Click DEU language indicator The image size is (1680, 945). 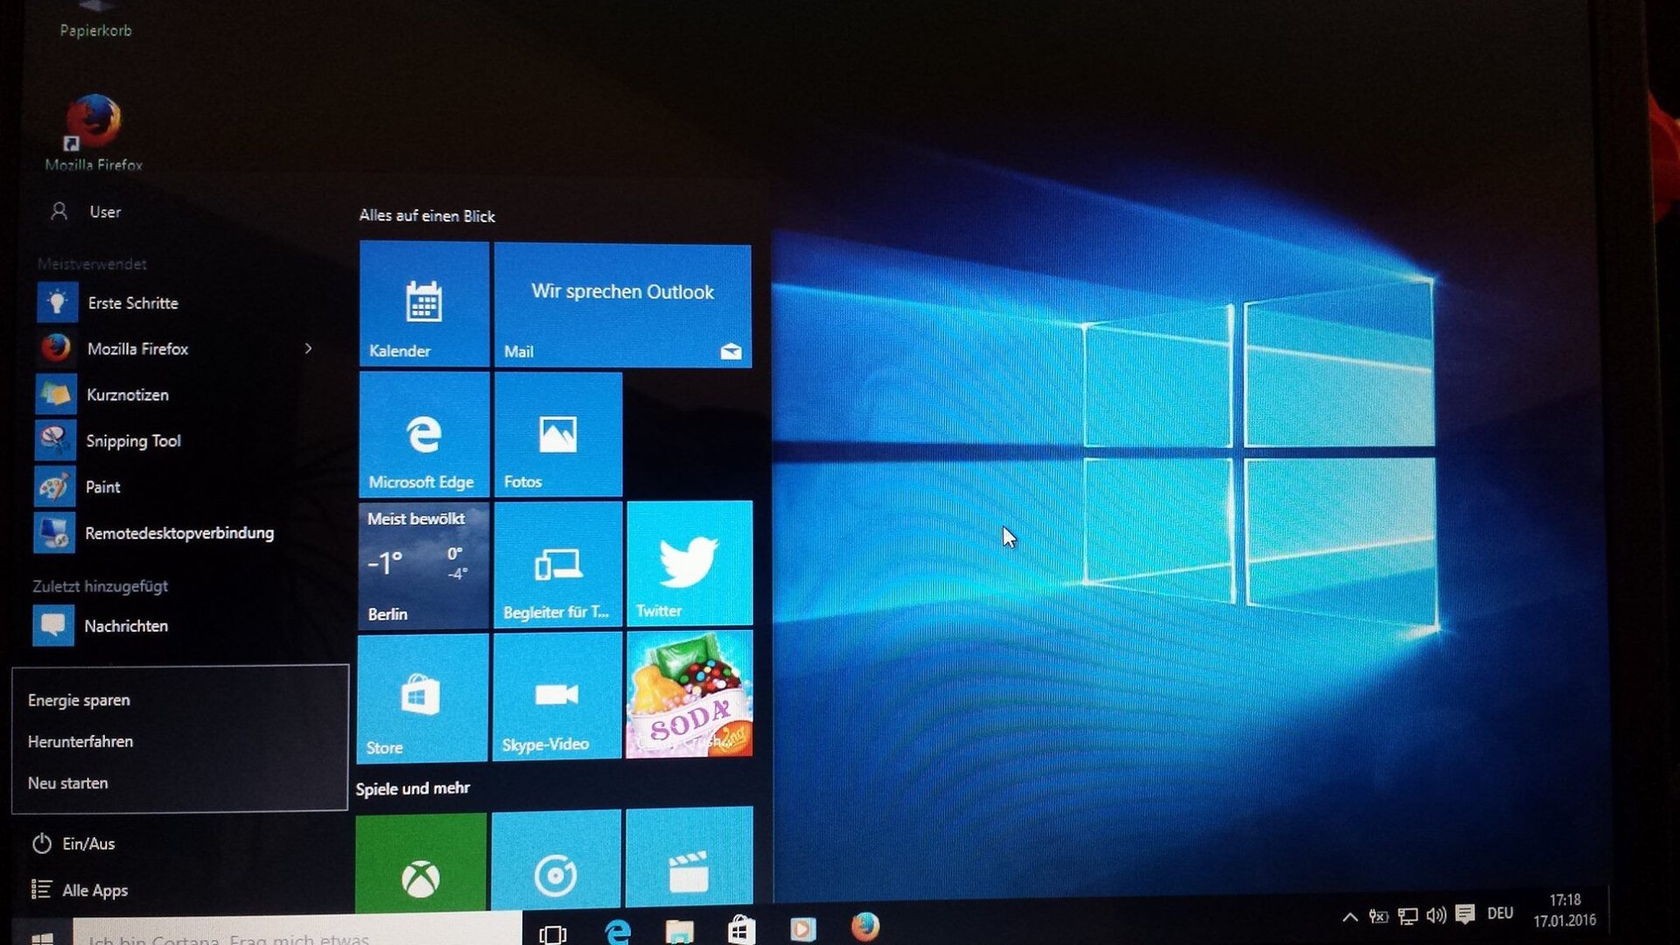(x=1500, y=913)
